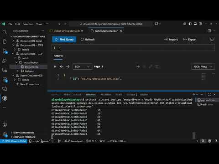This screenshot has width=219, height=164.
Task: Open the Explorer files icon
Action: 5,41
